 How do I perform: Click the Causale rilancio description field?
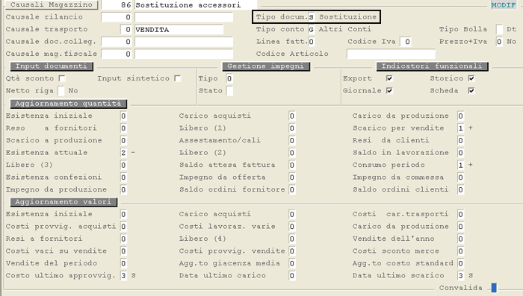coord(184,17)
